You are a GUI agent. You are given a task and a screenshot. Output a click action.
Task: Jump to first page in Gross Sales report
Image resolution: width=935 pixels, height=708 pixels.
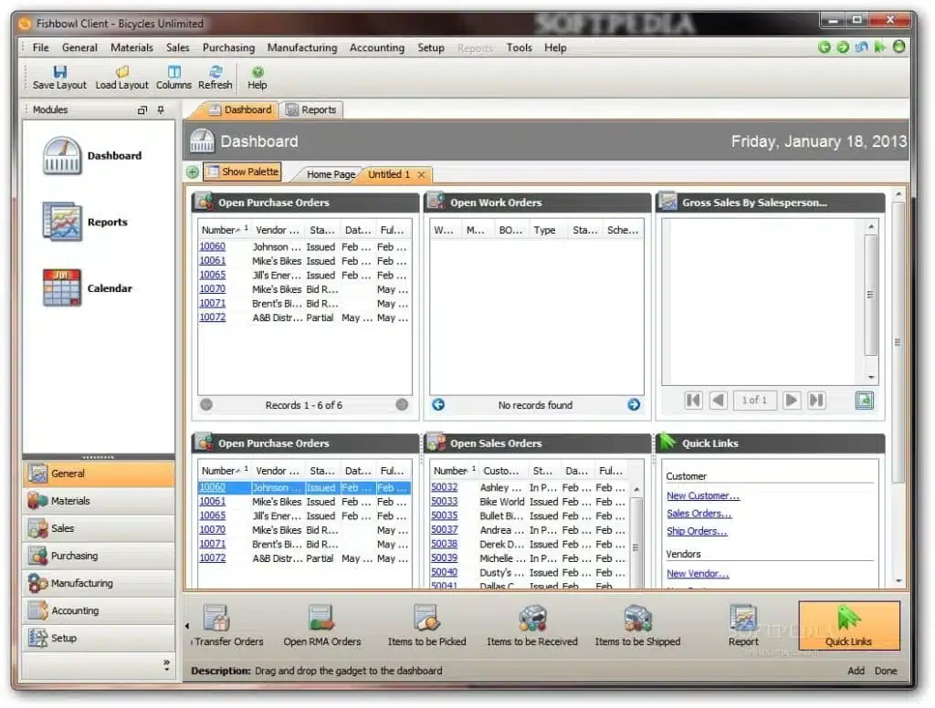pos(694,400)
